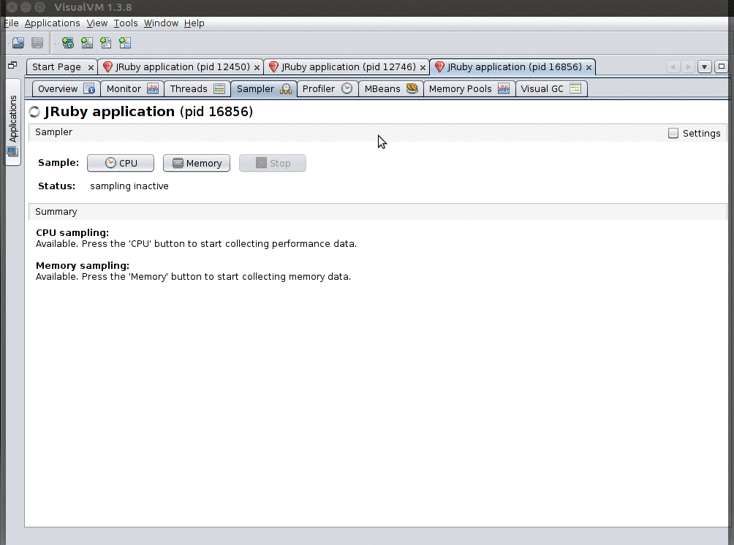Image resolution: width=734 pixels, height=545 pixels.
Task: Click the Sampler section header label
Action: pos(54,132)
